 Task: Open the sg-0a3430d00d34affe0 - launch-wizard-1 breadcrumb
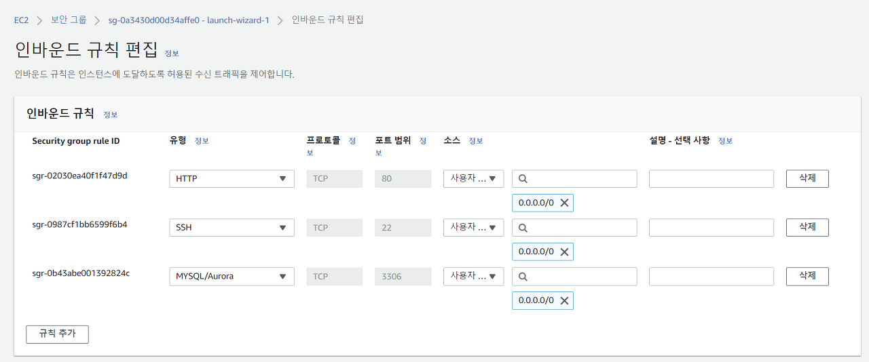pyautogui.click(x=189, y=20)
